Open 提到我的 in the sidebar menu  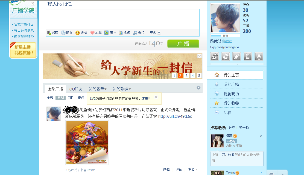point(231,94)
